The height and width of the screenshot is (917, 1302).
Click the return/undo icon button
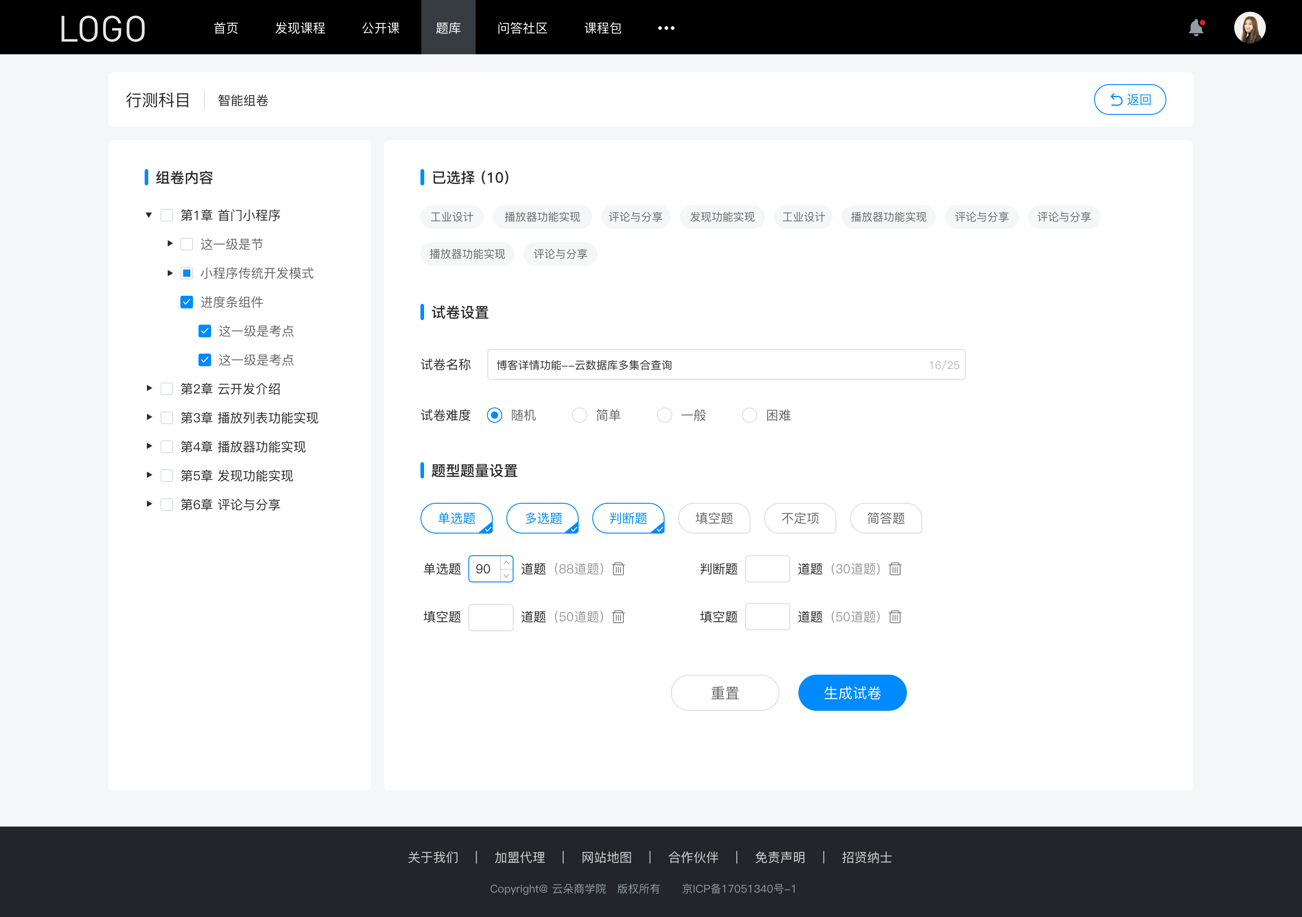[x=1113, y=98]
